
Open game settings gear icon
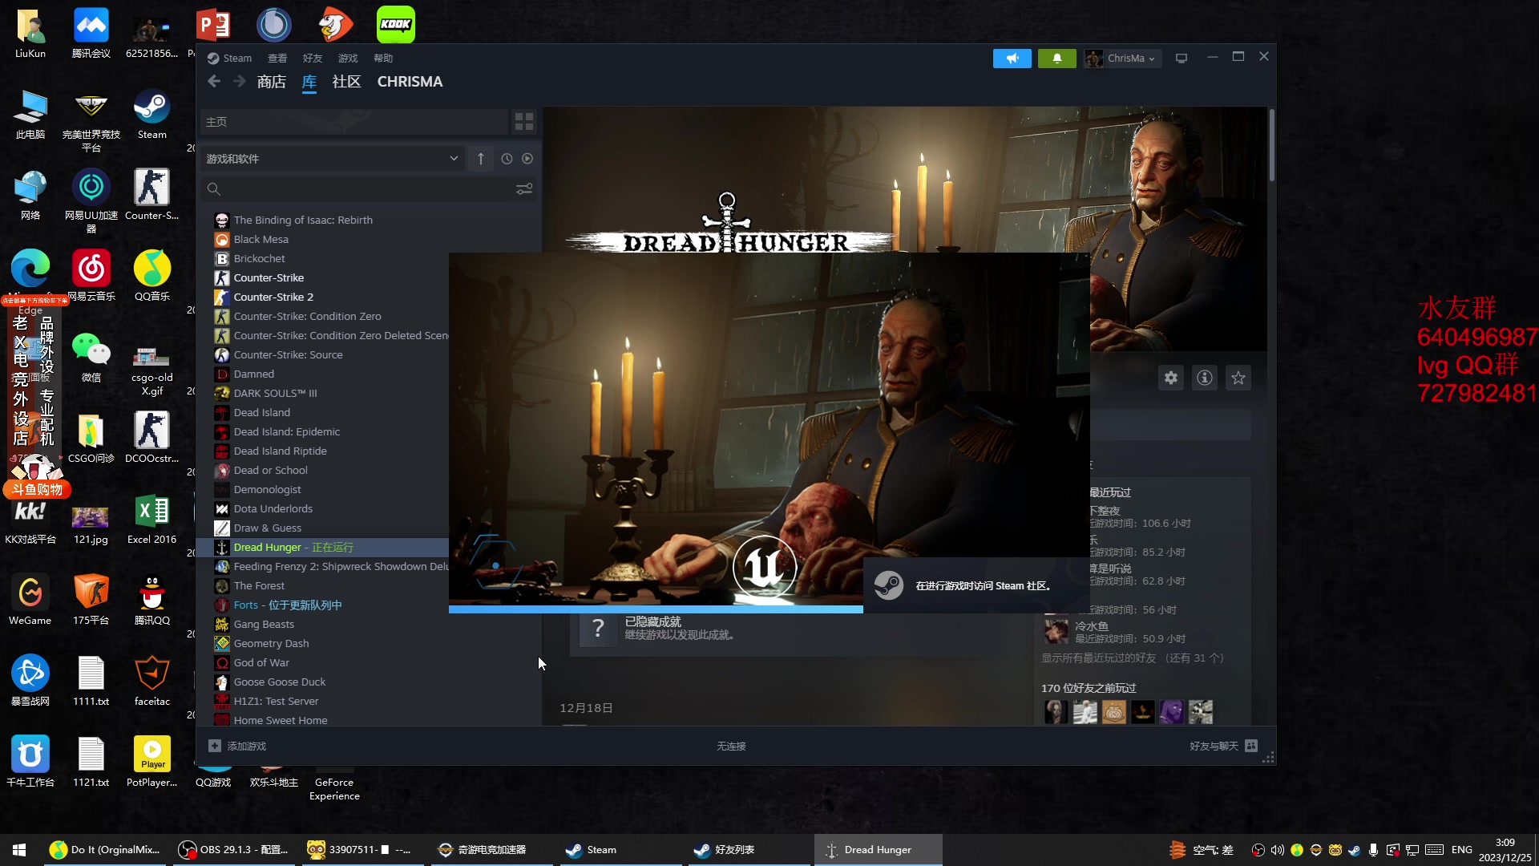point(1171,378)
